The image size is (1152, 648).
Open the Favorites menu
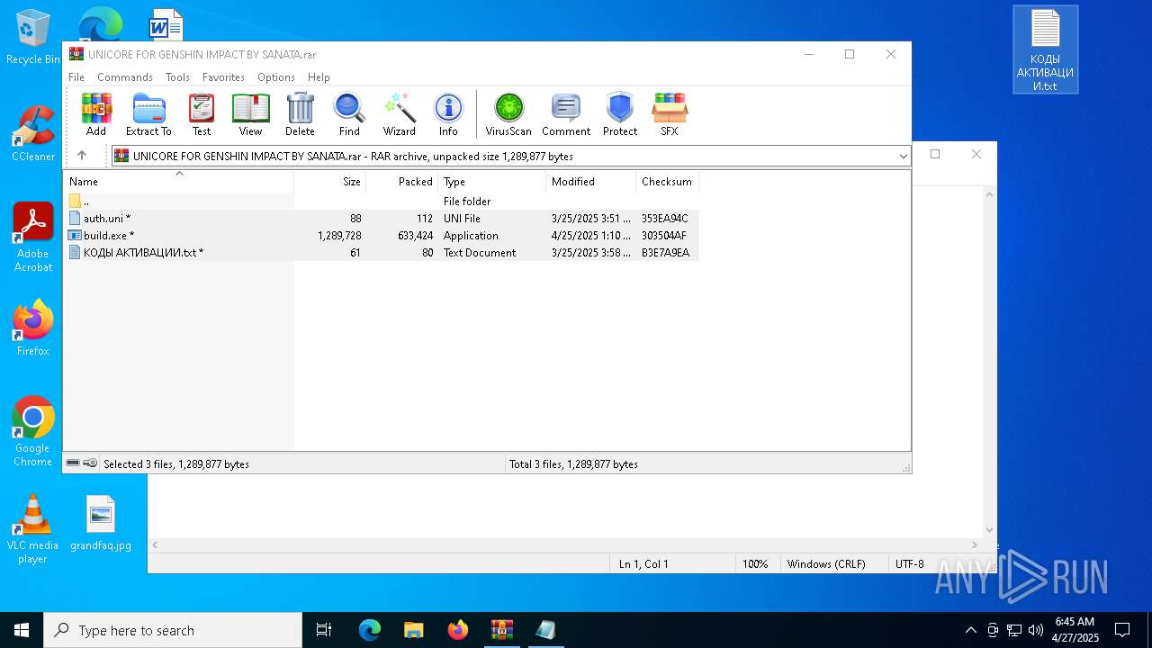[x=223, y=77]
